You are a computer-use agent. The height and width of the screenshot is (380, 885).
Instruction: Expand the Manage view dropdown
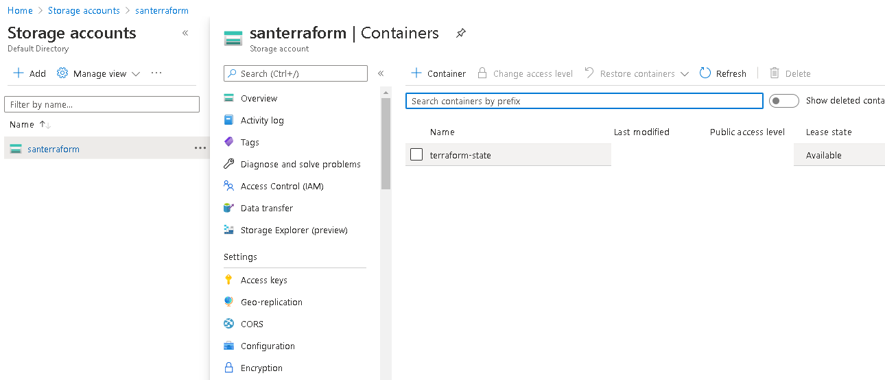(136, 74)
